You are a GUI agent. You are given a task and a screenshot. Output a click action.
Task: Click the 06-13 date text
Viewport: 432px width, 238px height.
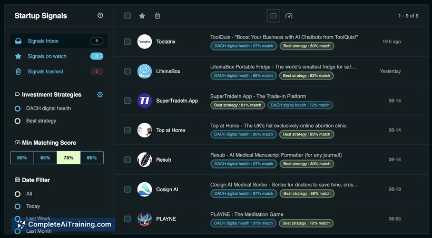(x=395, y=189)
